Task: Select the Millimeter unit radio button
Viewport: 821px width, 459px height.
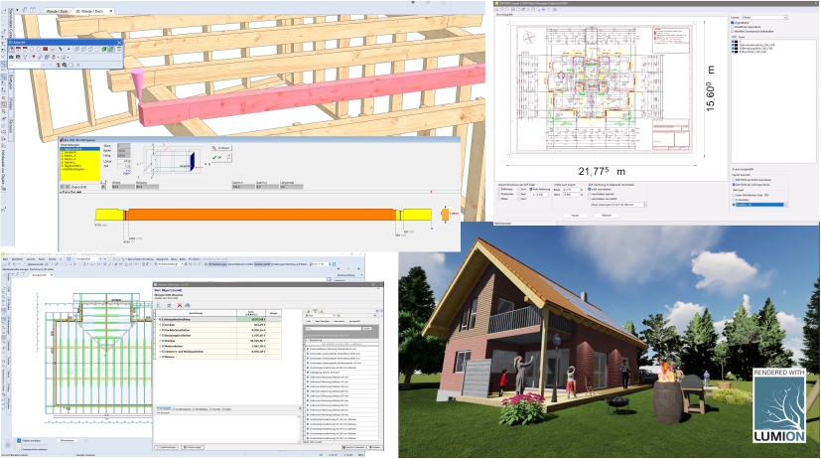Action: click(497, 189)
